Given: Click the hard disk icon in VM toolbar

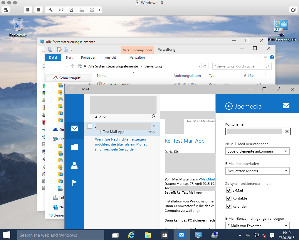Looking at the screenshot, I should point(71,10).
